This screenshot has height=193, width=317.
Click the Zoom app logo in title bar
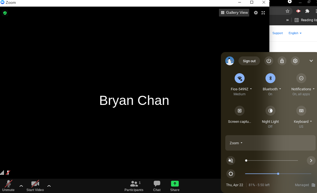pos(2,2)
